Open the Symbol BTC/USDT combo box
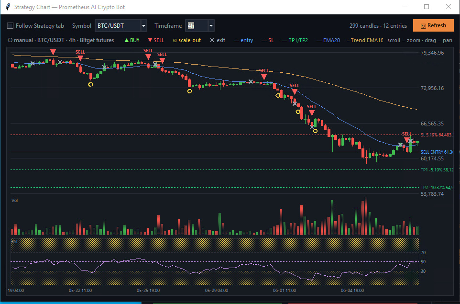 (121, 26)
